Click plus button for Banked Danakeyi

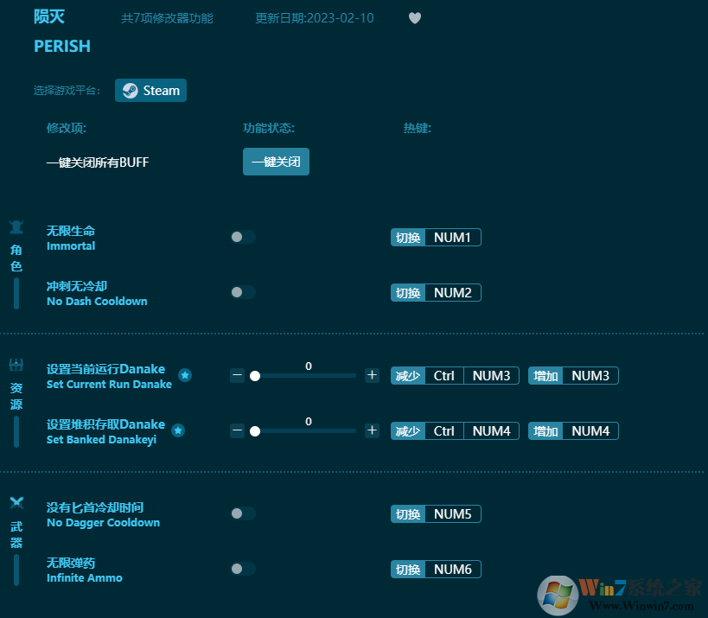[x=372, y=430]
